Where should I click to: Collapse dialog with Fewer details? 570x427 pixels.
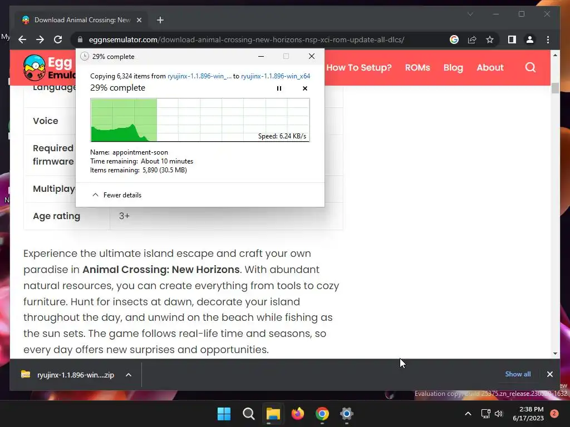pos(117,195)
